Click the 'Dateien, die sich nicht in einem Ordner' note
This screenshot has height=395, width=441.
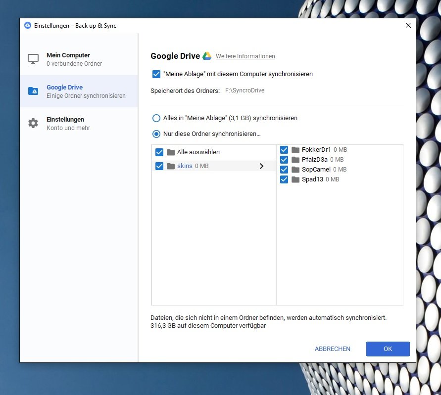[x=269, y=318]
